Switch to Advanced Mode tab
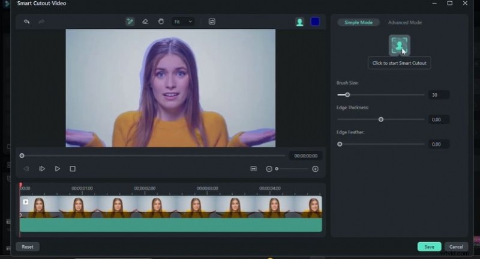480x259 pixels. pos(404,22)
